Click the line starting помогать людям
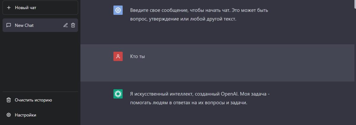The height and width of the screenshot is (125, 356). click(188, 103)
